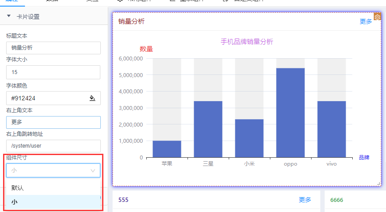Click 更多 link in 555 card
Screen dimensions: 386x212
pos(305,200)
